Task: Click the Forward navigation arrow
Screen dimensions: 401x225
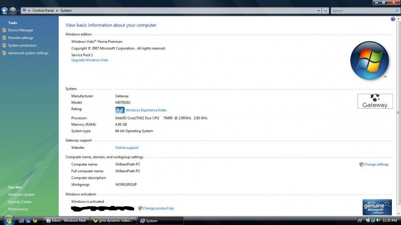Action: [x=12, y=11]
